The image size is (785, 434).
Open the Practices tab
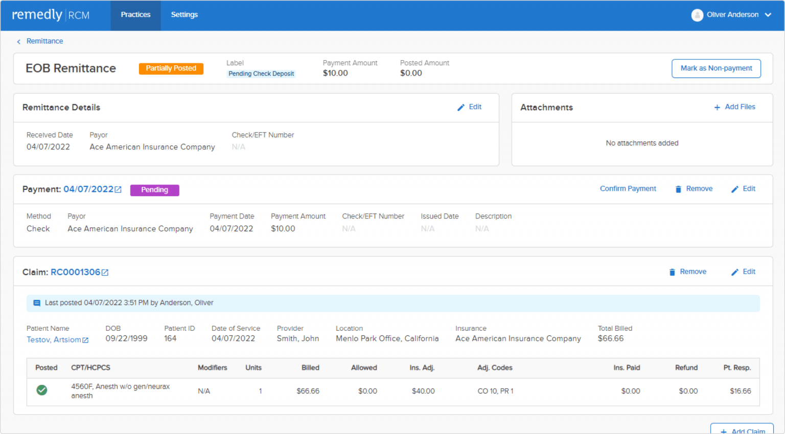(x=135, y=15)
